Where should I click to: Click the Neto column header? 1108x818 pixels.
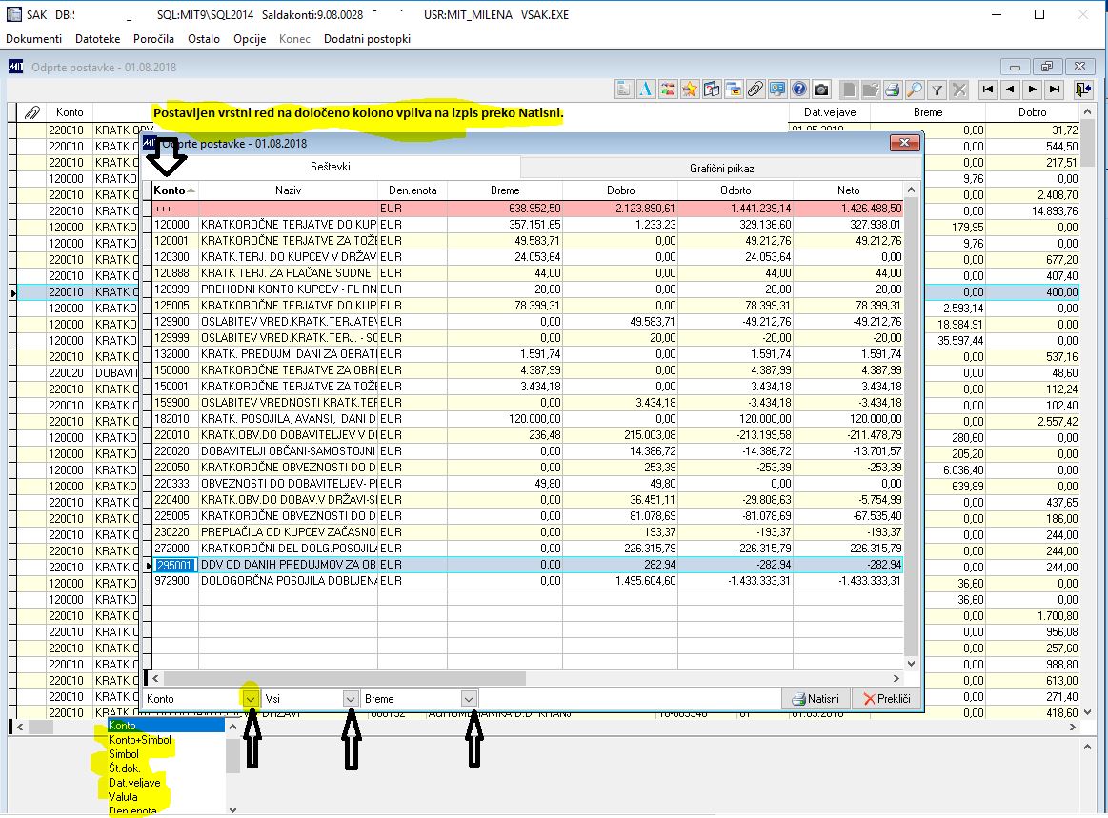(849, 190)
